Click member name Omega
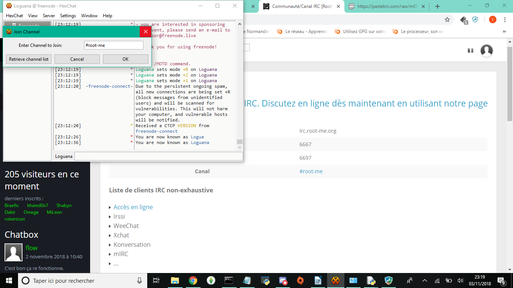 [31, 212]
